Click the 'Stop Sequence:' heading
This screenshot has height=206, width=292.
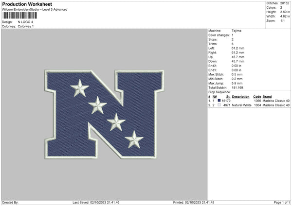coord(219,92)
